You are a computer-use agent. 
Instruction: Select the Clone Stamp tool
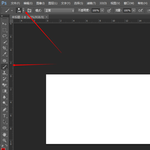pyautogui.click(x=4, y=73)
